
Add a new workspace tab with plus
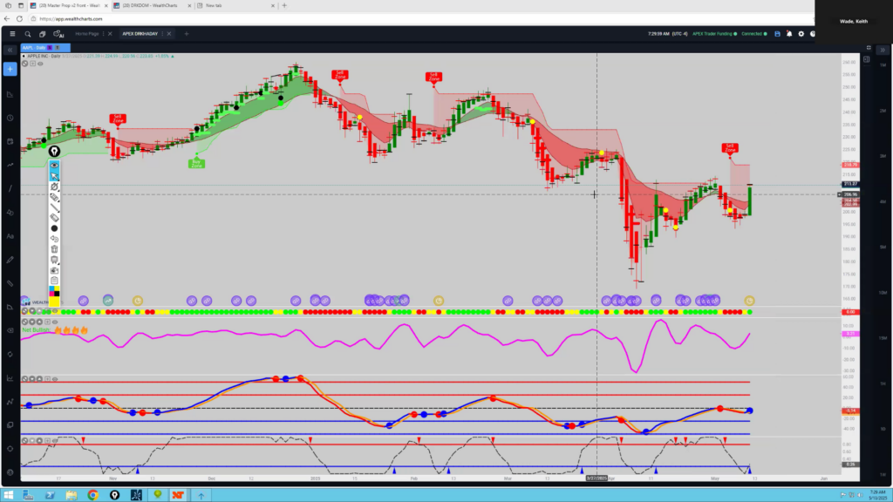187,34
